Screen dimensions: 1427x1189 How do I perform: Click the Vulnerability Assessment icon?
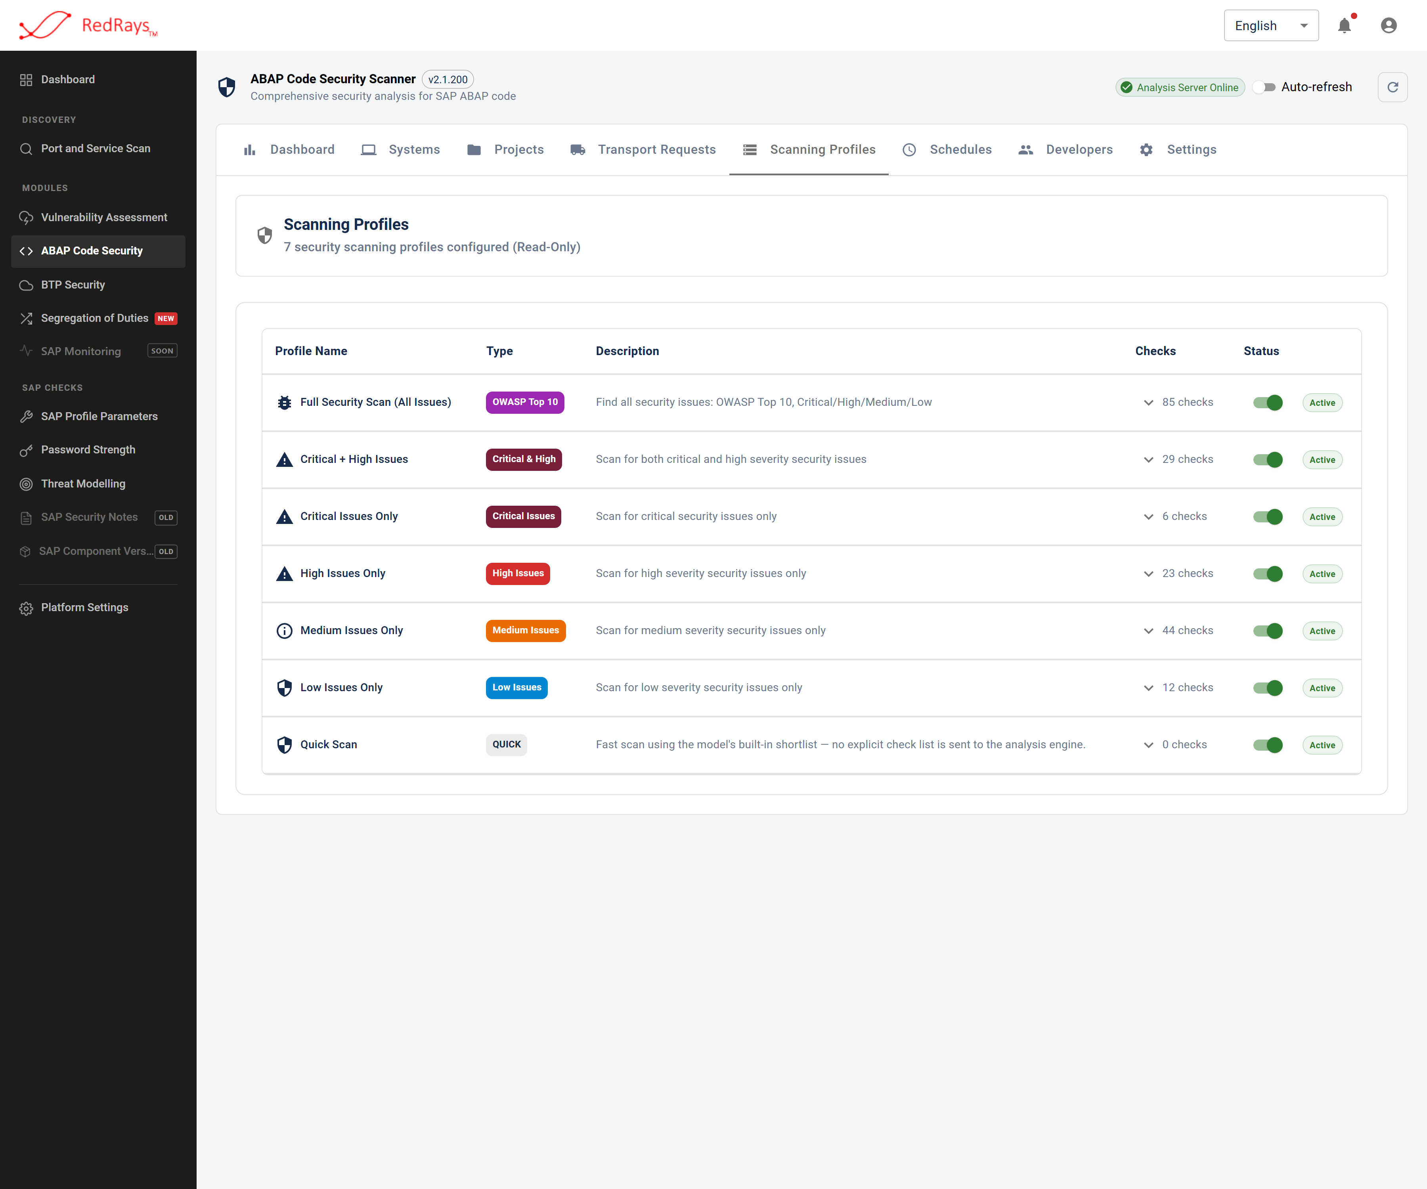pyautogui.click(x=26, y=218)
